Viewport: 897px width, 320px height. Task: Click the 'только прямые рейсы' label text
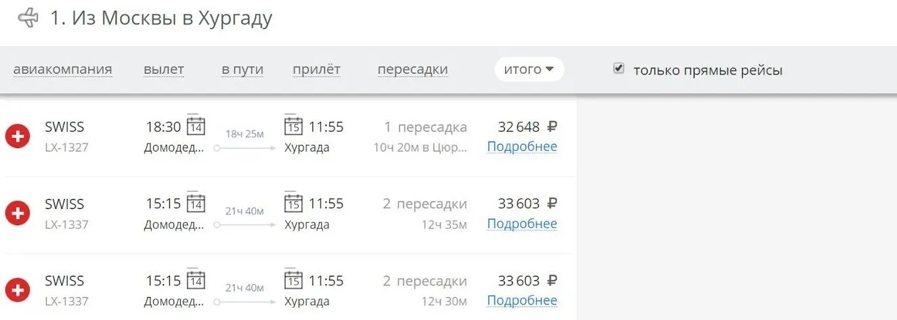(x=707, y=70)
